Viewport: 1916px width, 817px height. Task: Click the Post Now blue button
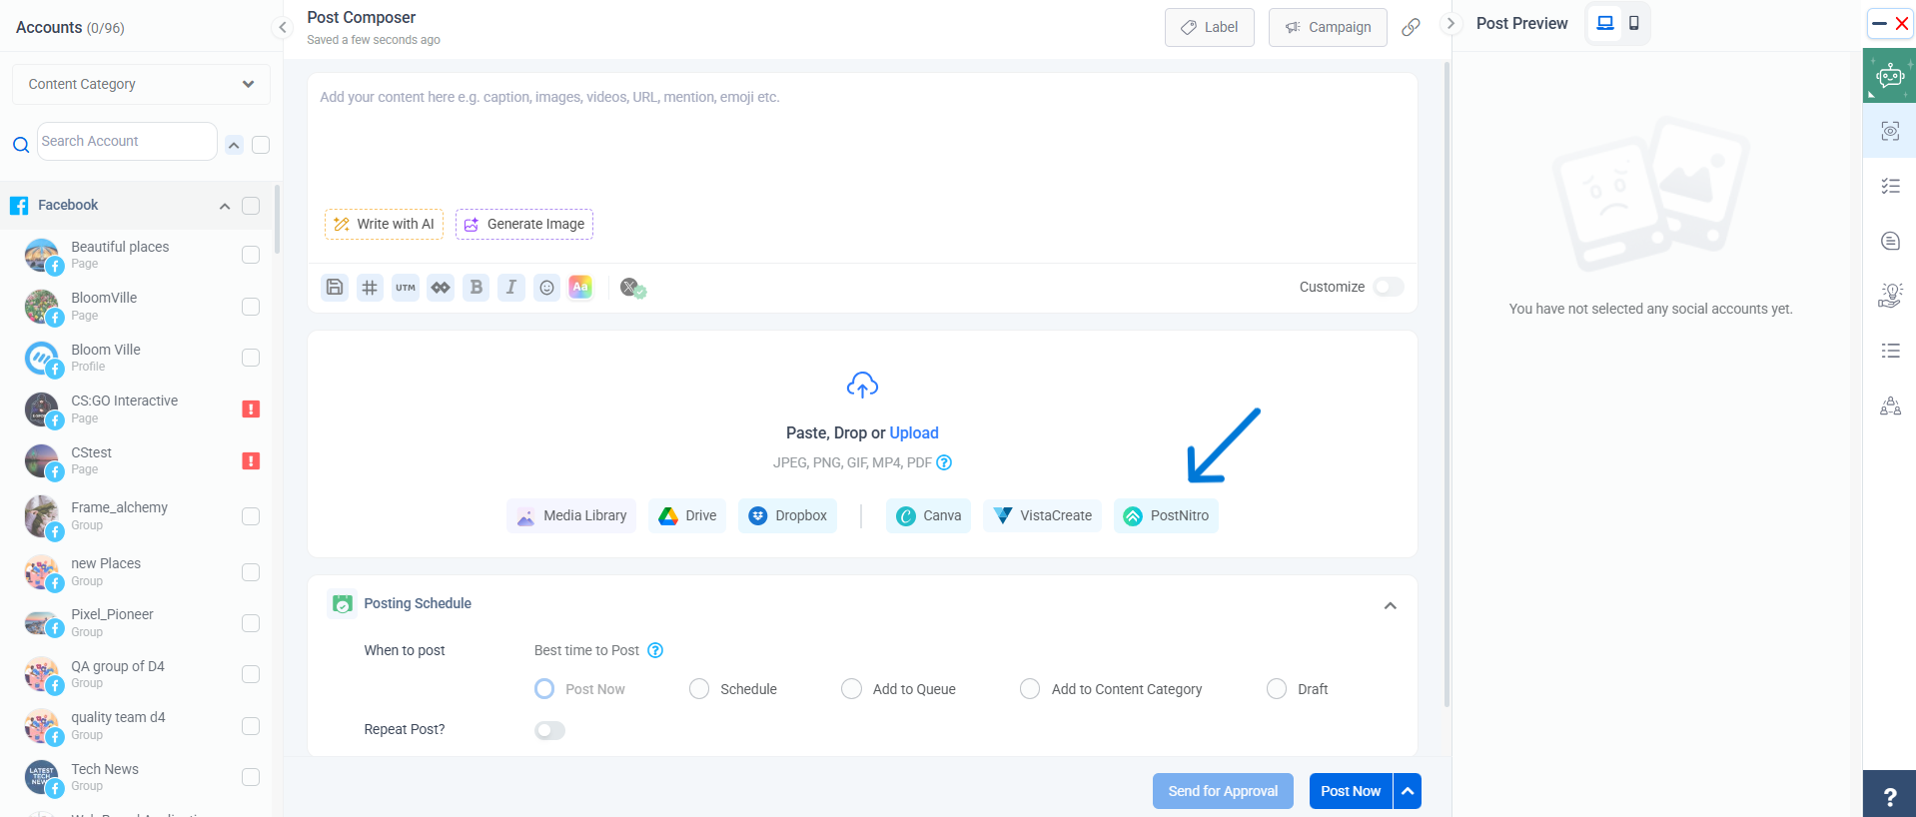[x=1351, y=791]
